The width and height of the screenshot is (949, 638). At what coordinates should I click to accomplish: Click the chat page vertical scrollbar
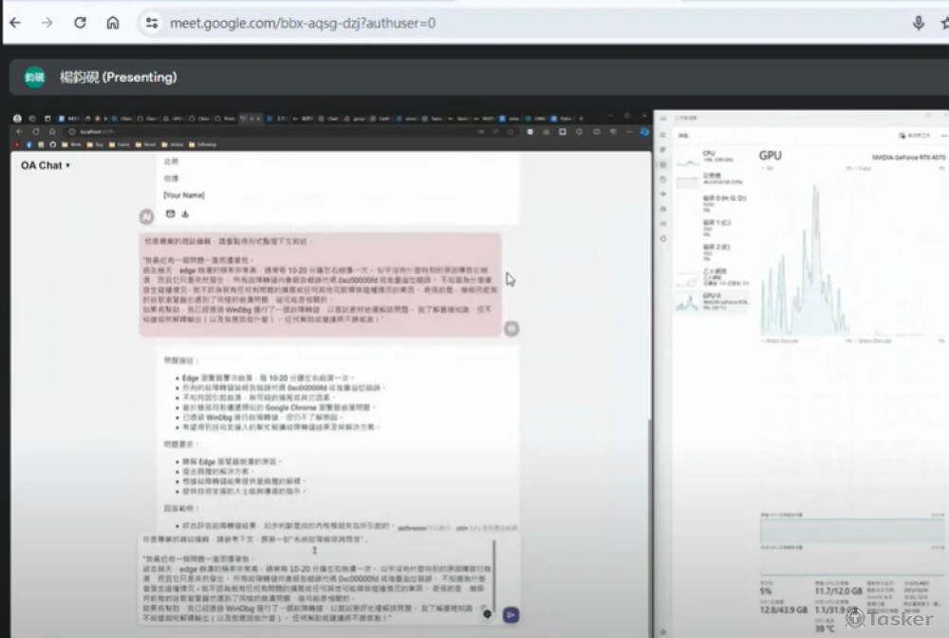pos(649,475)
